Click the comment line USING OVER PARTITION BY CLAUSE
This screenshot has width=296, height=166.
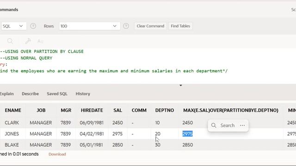point(42,52)
